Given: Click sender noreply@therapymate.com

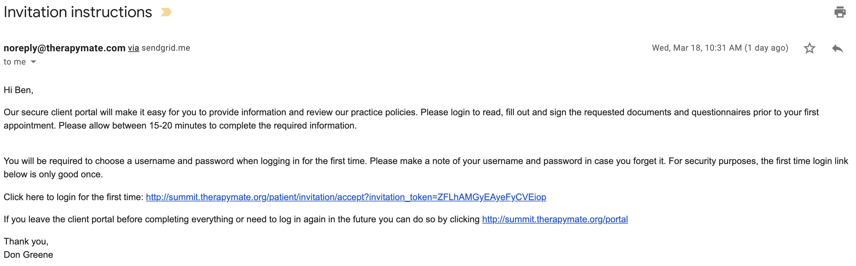Looking at the screenshot, I should point(64,48).
